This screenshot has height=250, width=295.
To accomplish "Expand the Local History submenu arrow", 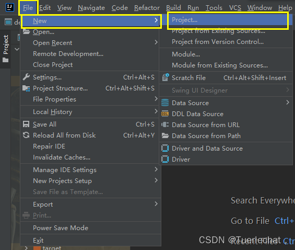I will point(156,111).
